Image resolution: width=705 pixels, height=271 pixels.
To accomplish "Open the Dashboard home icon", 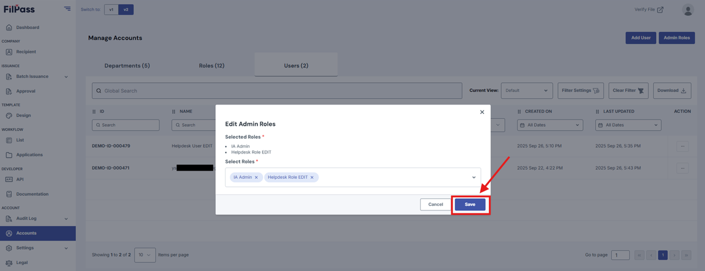I will [9, 28].
